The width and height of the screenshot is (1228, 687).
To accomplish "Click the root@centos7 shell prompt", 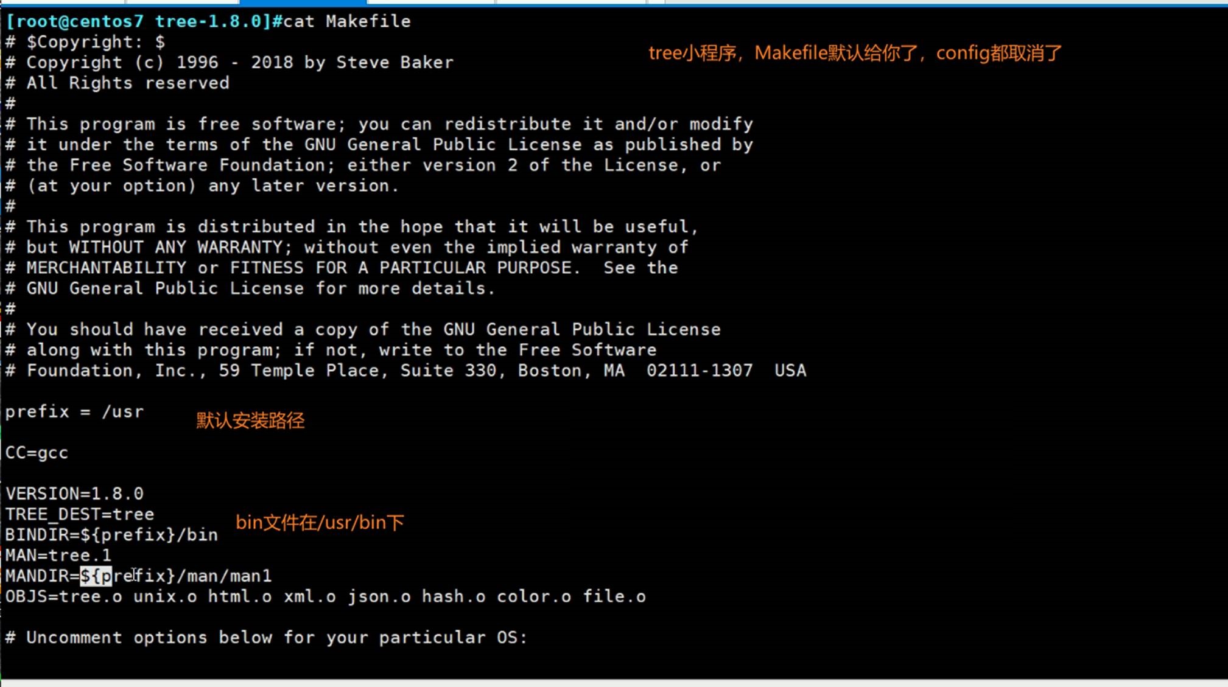I will coord(138,22).
